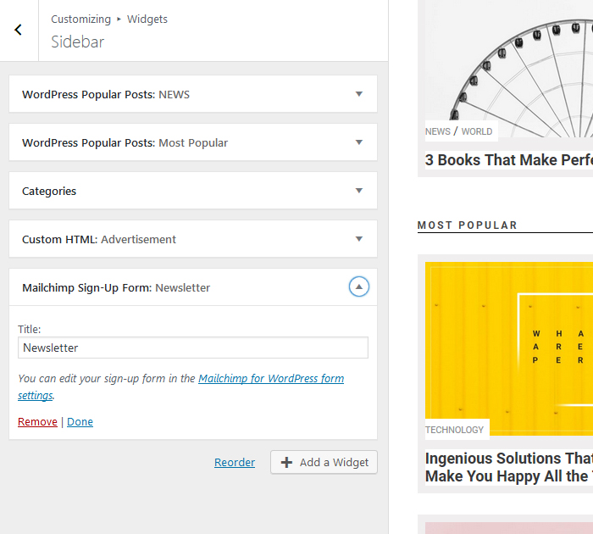The height and width of the screenshot is (534, 593).
Task: Remove the Mailchimp newsletter widget
Action: [37, 421]
